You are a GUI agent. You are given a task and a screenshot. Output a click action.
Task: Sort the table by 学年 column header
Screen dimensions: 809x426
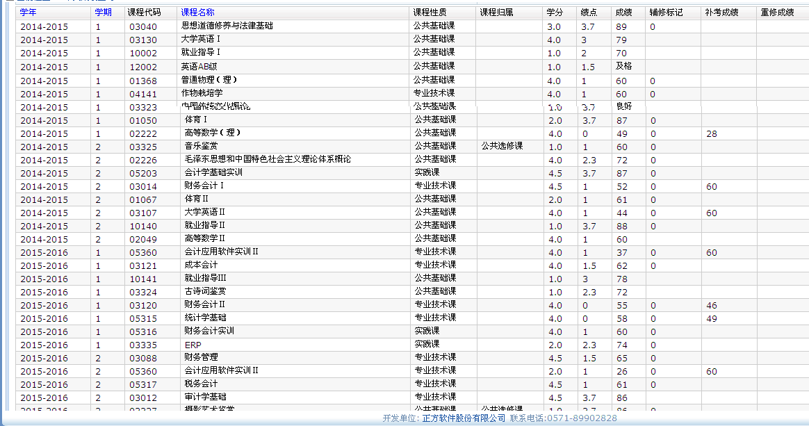pyautogui.click(x=28, y=13)
